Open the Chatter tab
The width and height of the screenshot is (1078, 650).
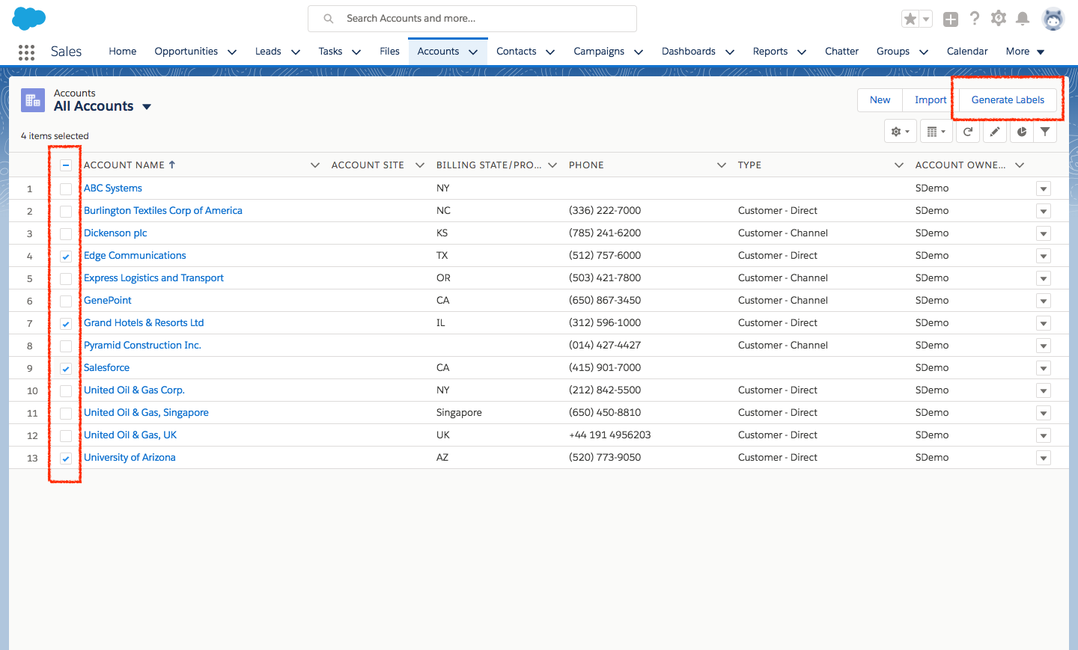[841, 51]
